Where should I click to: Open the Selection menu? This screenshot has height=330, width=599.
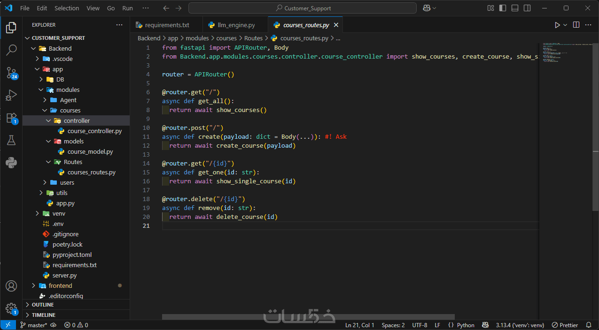[x=67, y=8]
